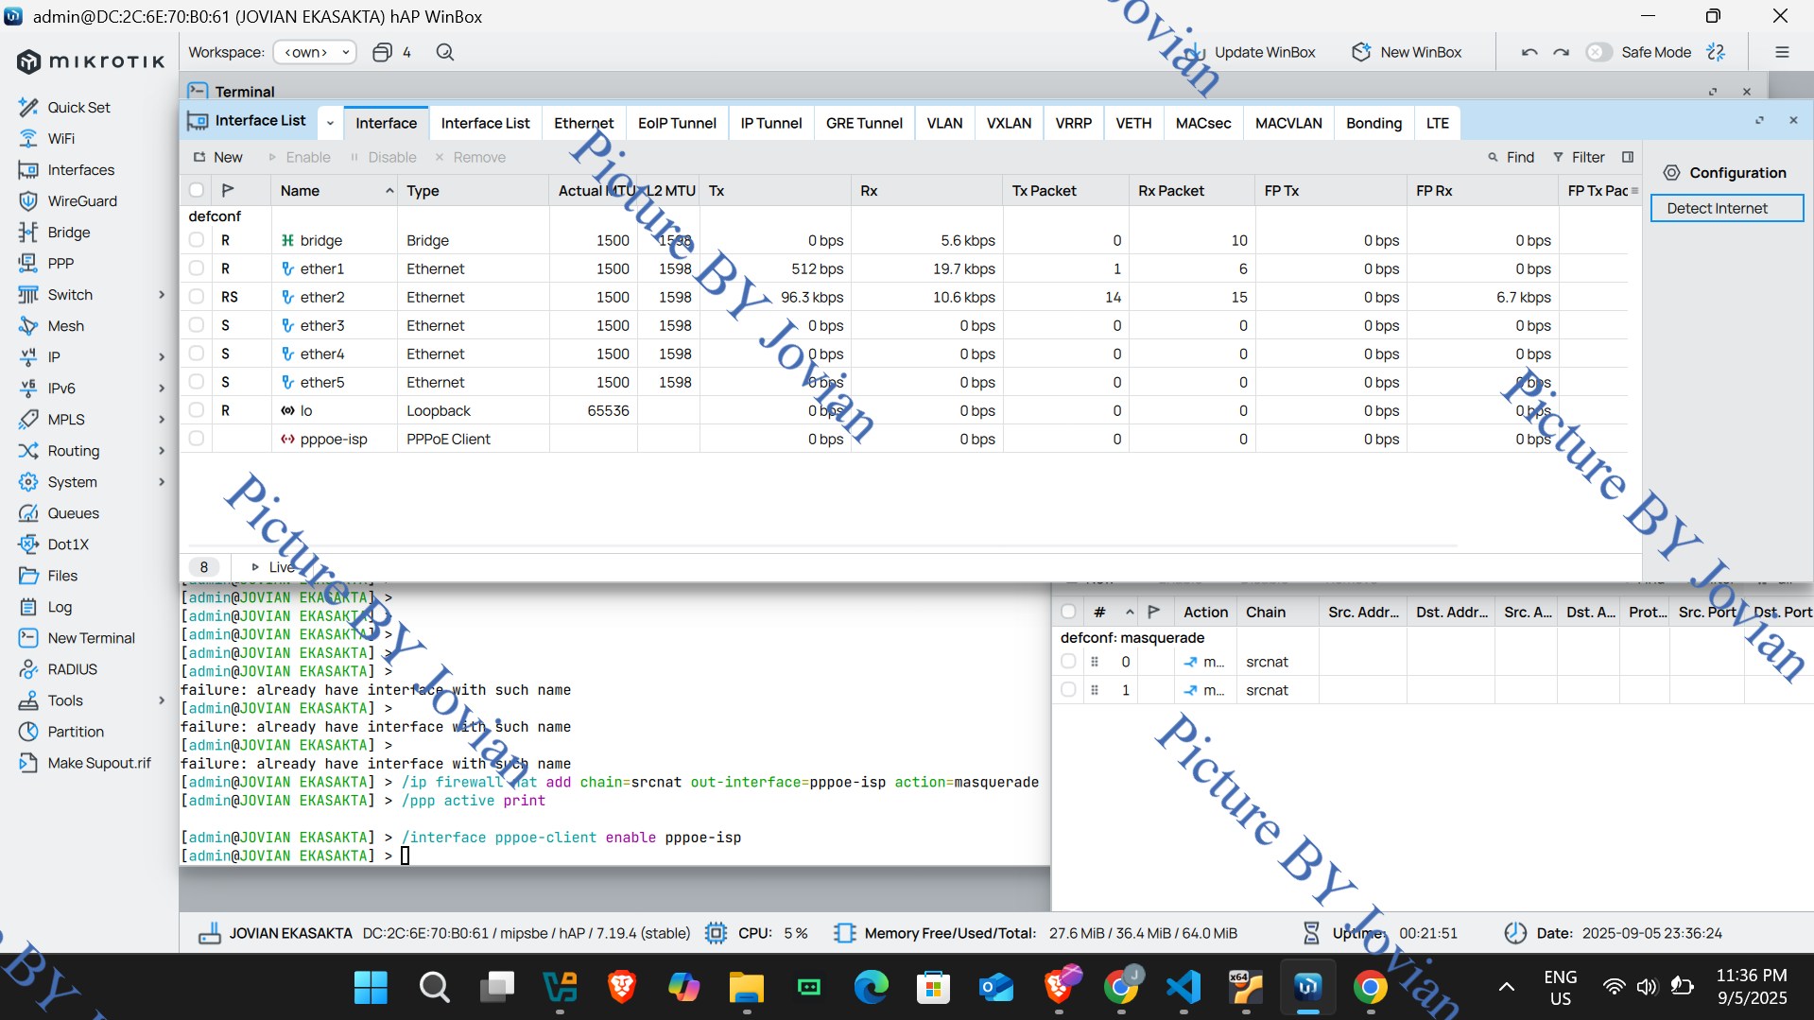Open Mesh in sidebar

click(65, 325)
